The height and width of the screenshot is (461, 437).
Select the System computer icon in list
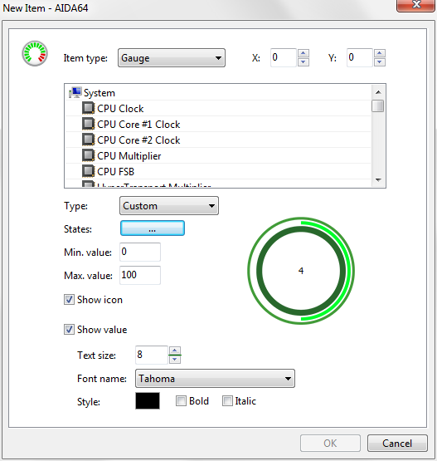tap(75, 92)
